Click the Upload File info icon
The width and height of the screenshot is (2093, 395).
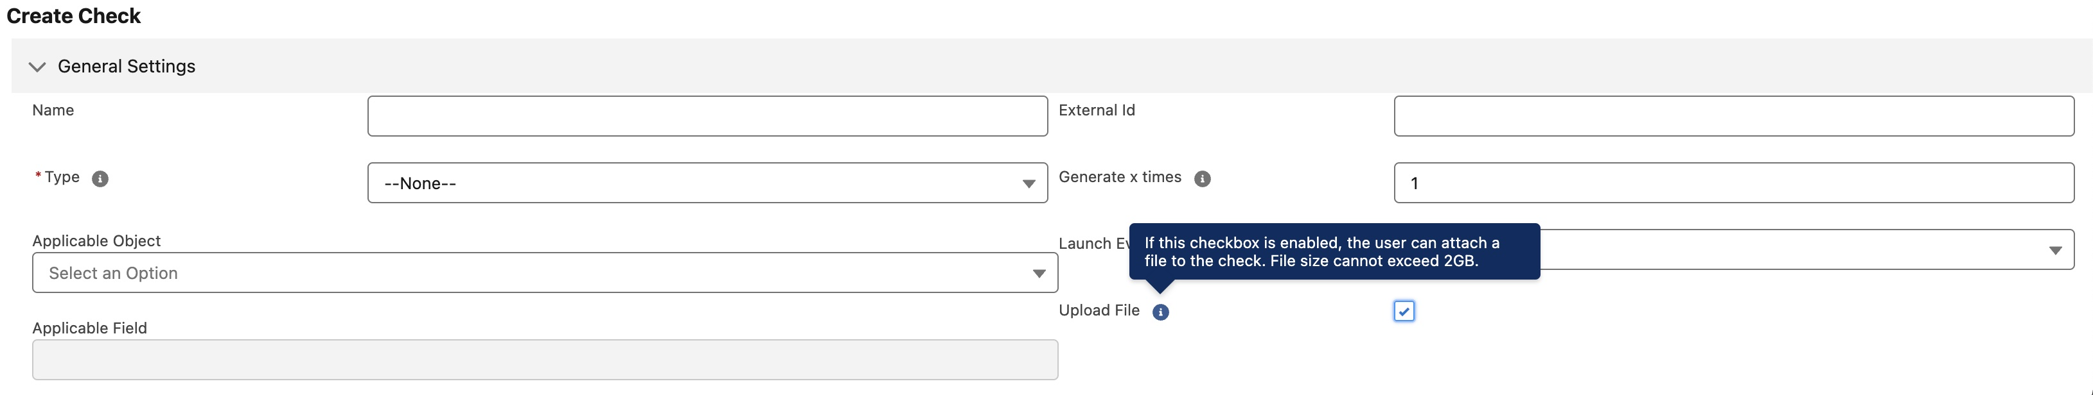(x=1160, y=312)
